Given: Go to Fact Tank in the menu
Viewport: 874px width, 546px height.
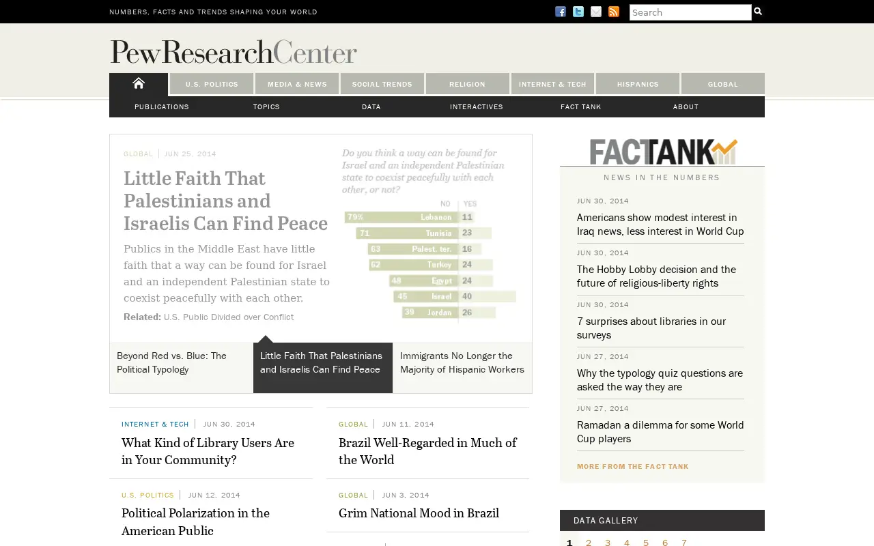Looking at the screenshot, I should click(581, 106).
